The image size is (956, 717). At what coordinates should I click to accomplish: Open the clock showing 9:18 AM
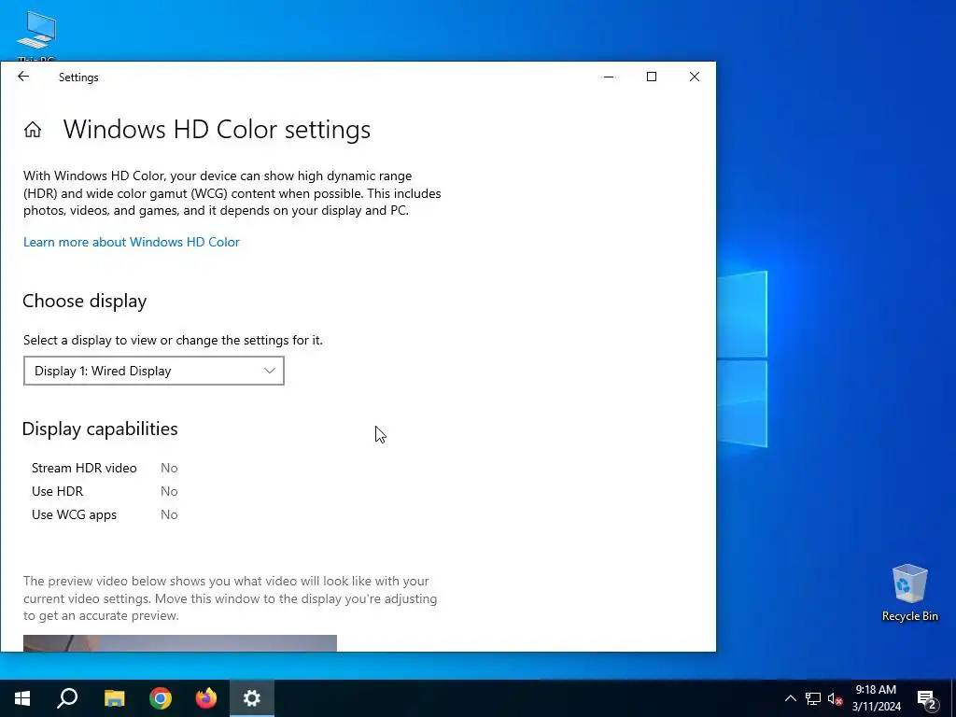pos(876,698)
